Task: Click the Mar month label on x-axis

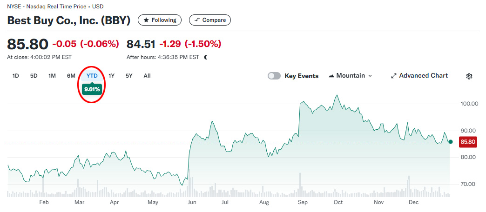Action: pos(80,202)
